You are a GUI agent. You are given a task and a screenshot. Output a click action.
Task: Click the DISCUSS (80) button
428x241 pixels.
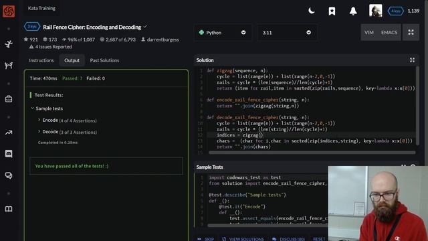tap(288, 239)
